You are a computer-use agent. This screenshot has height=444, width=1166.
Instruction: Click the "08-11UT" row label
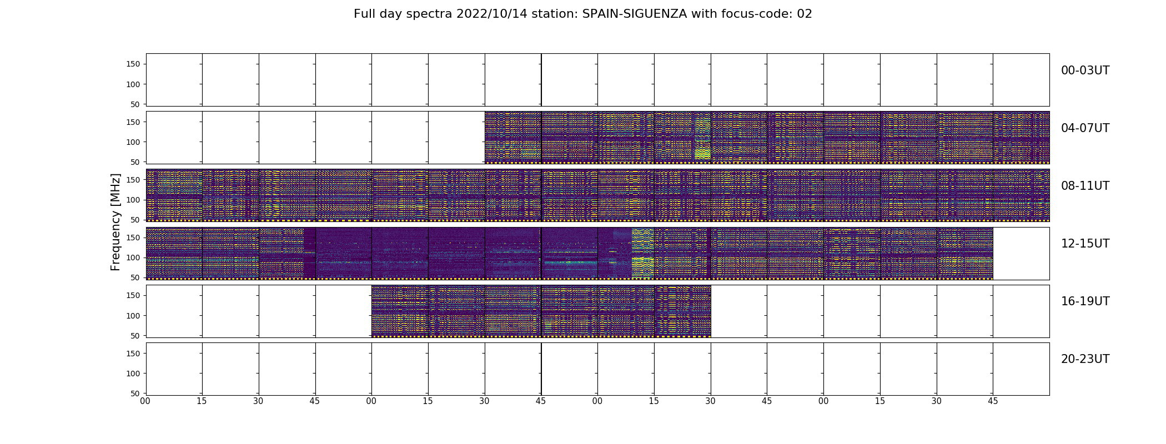point(1085,186)
